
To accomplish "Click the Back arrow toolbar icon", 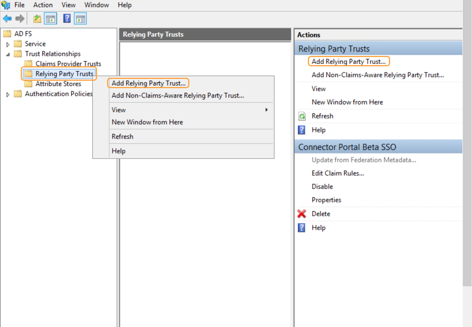I will 7,19.
